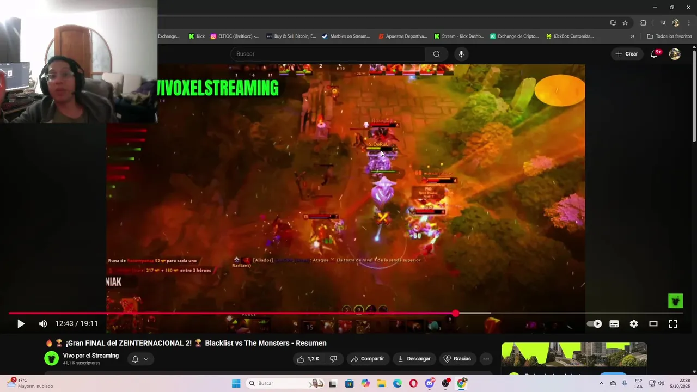Open OBS Studio from the taskbar
This screenshot has height=392, width=697.
[x=445, y=383]
